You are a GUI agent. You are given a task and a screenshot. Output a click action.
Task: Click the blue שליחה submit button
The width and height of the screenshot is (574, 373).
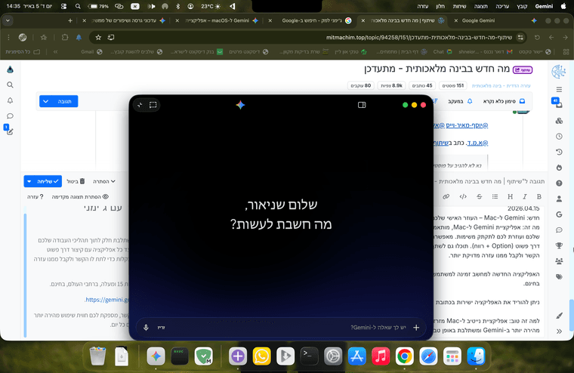[48, 181]
